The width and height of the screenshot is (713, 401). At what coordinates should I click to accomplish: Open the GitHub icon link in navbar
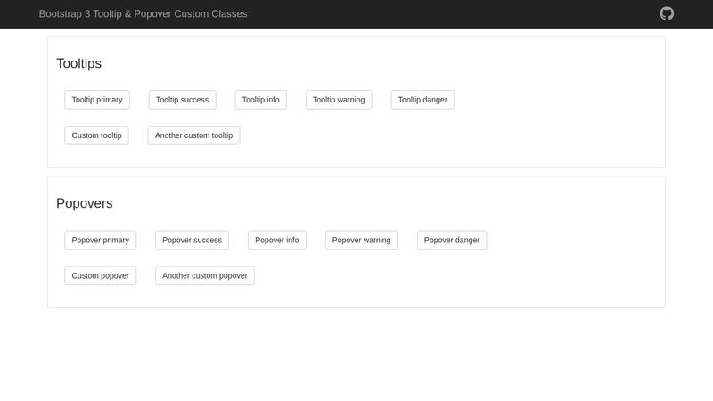click(667, 13)
